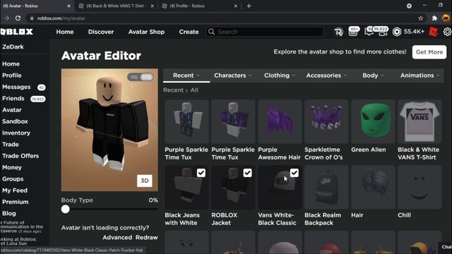Uncheck the Black Jeans with White item

coord(201,173)
